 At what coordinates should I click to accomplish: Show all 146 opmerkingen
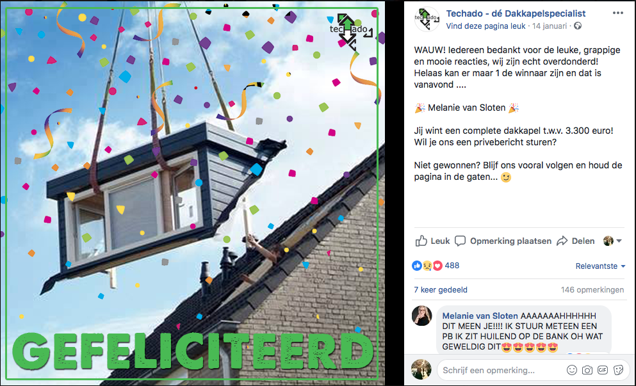click(x=592, y=290)
